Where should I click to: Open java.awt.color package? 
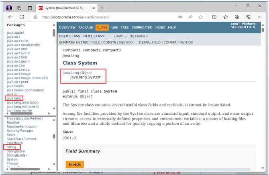pyautogui.click(x=18, y=41)
